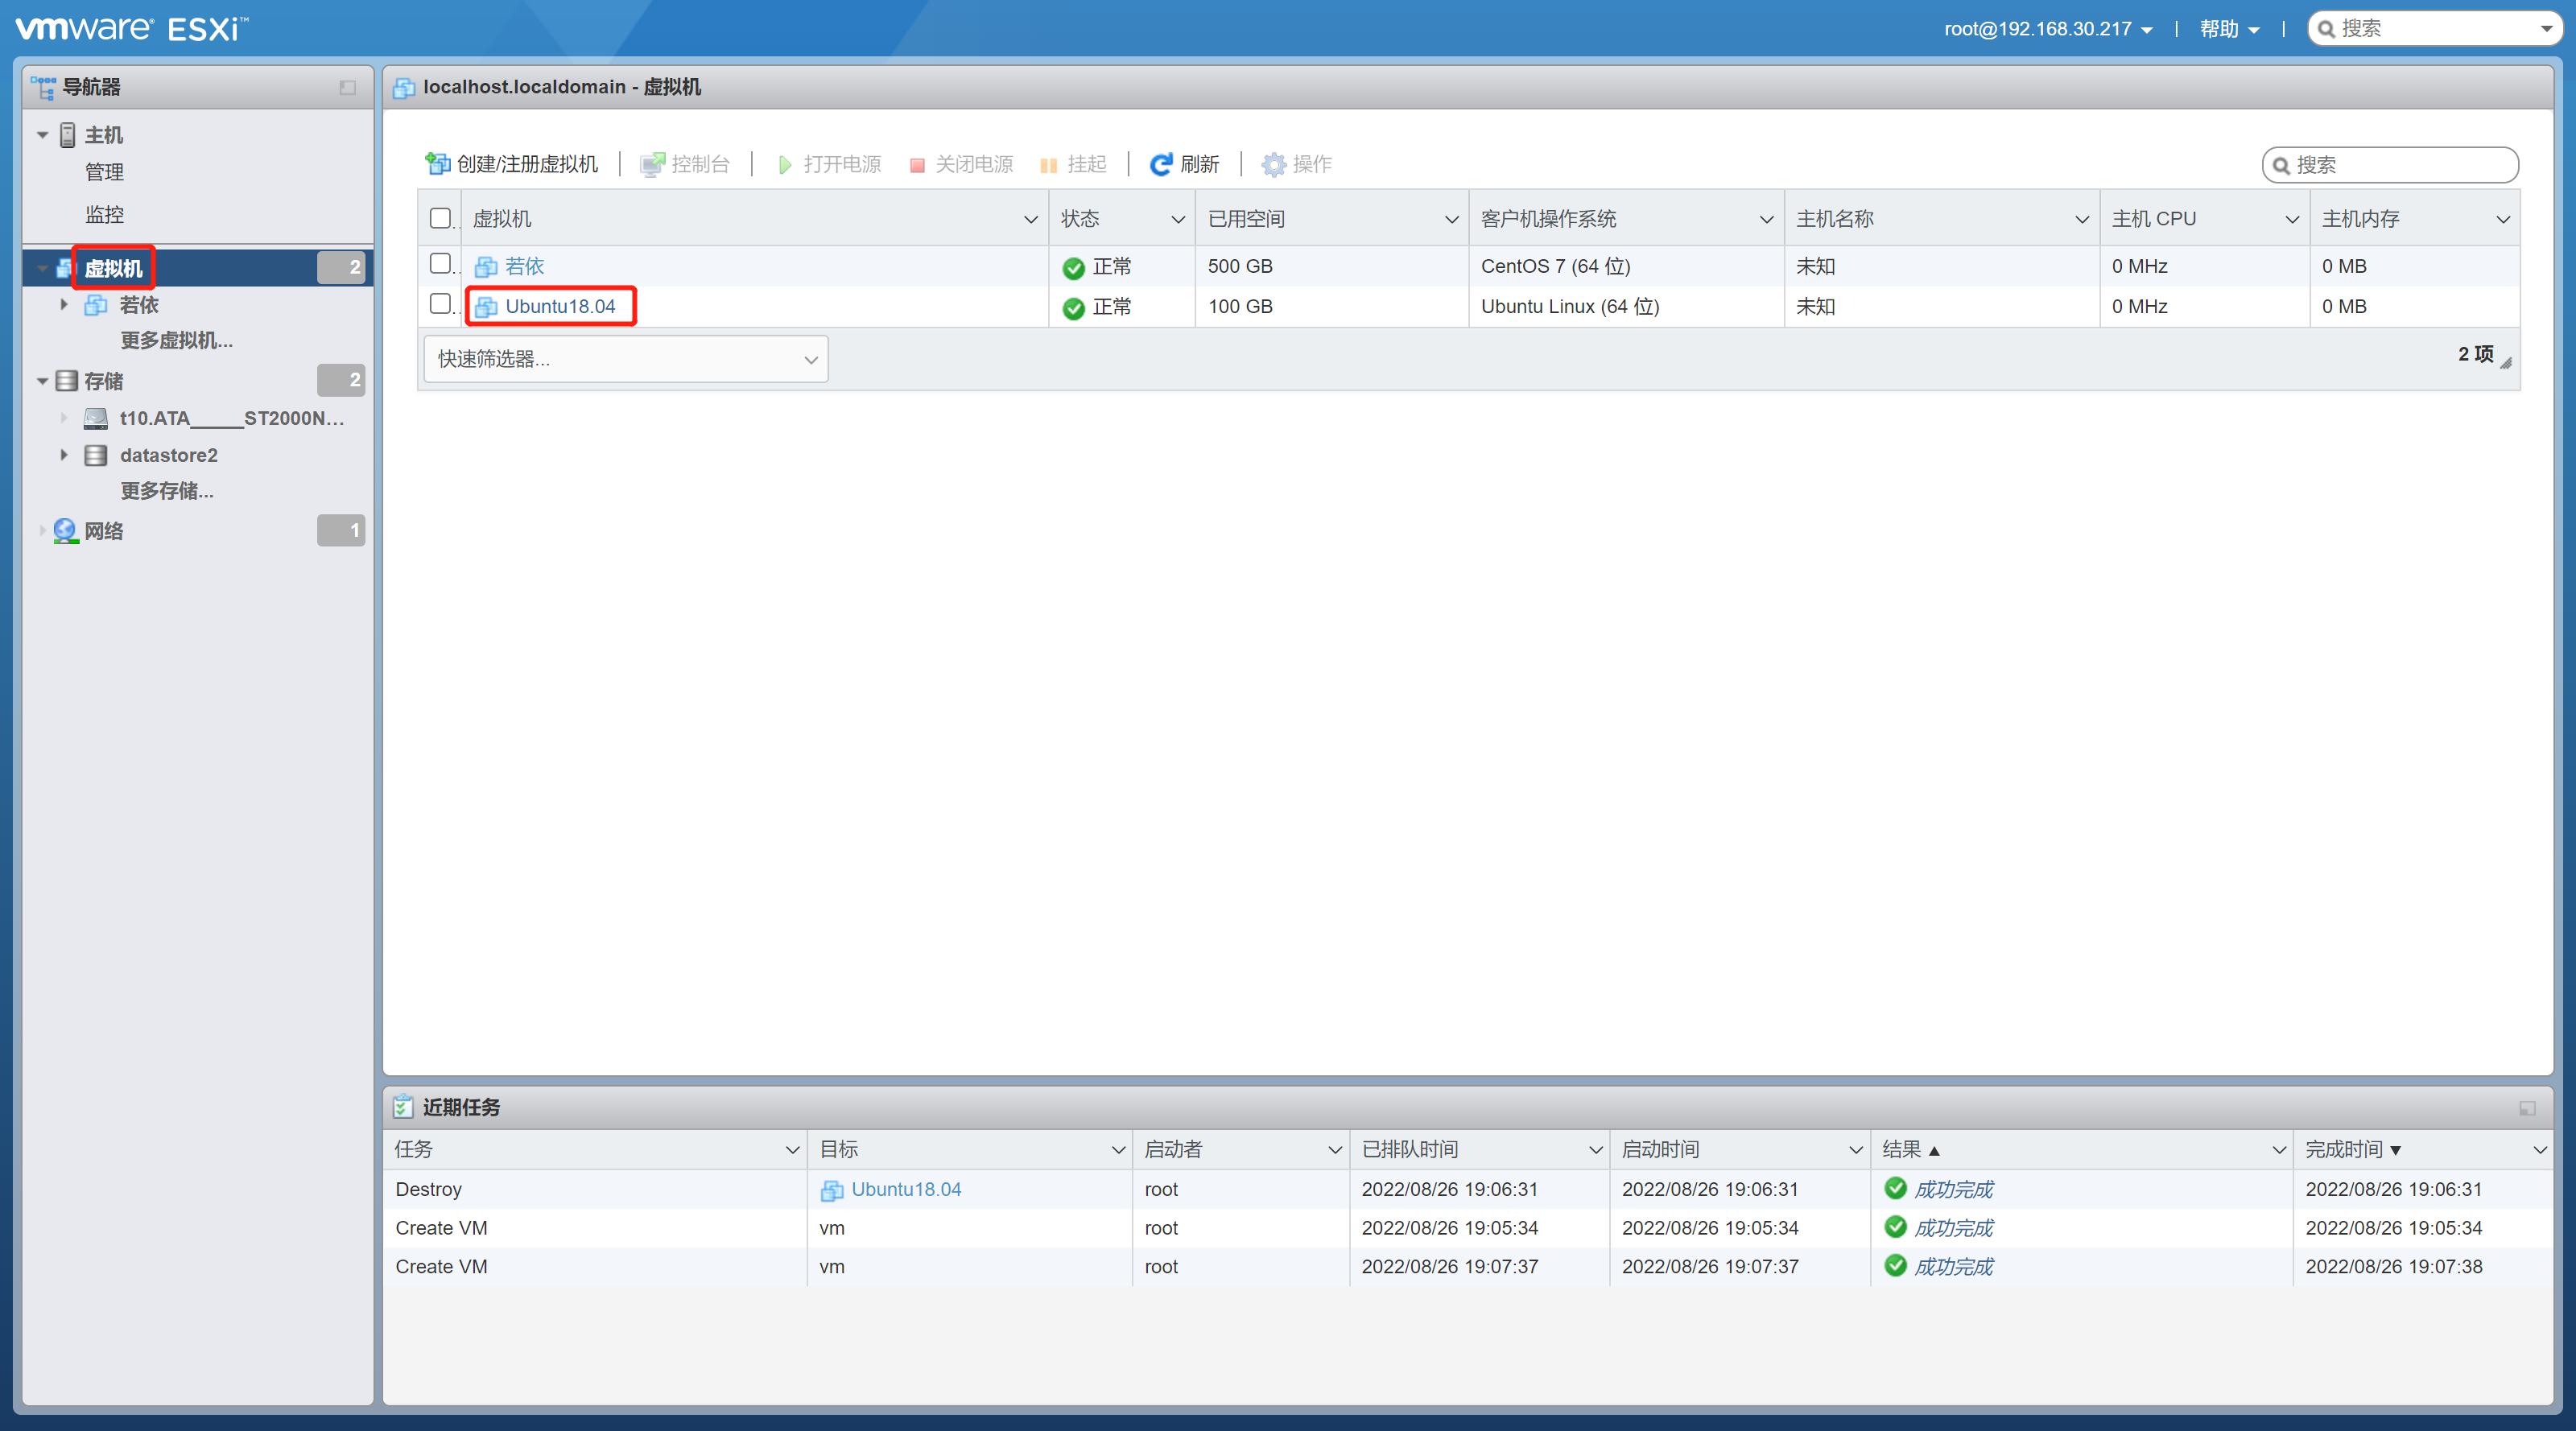Viewport: 2576px width, 1431px height.
Task: Select Manage under Host
Action: pyautogui.click(x=104, y=172)
